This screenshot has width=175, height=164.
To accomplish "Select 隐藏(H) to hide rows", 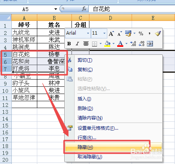I will coord(114,147).
